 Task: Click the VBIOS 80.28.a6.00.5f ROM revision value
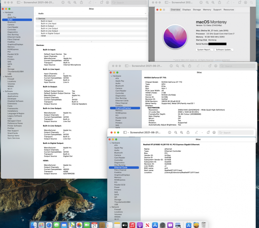171,102
